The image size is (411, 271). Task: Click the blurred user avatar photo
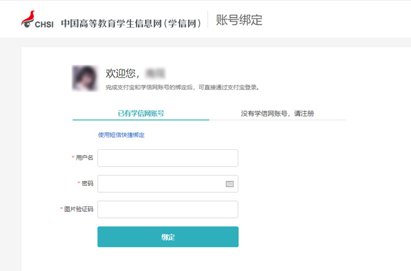(x=85, y=78)
